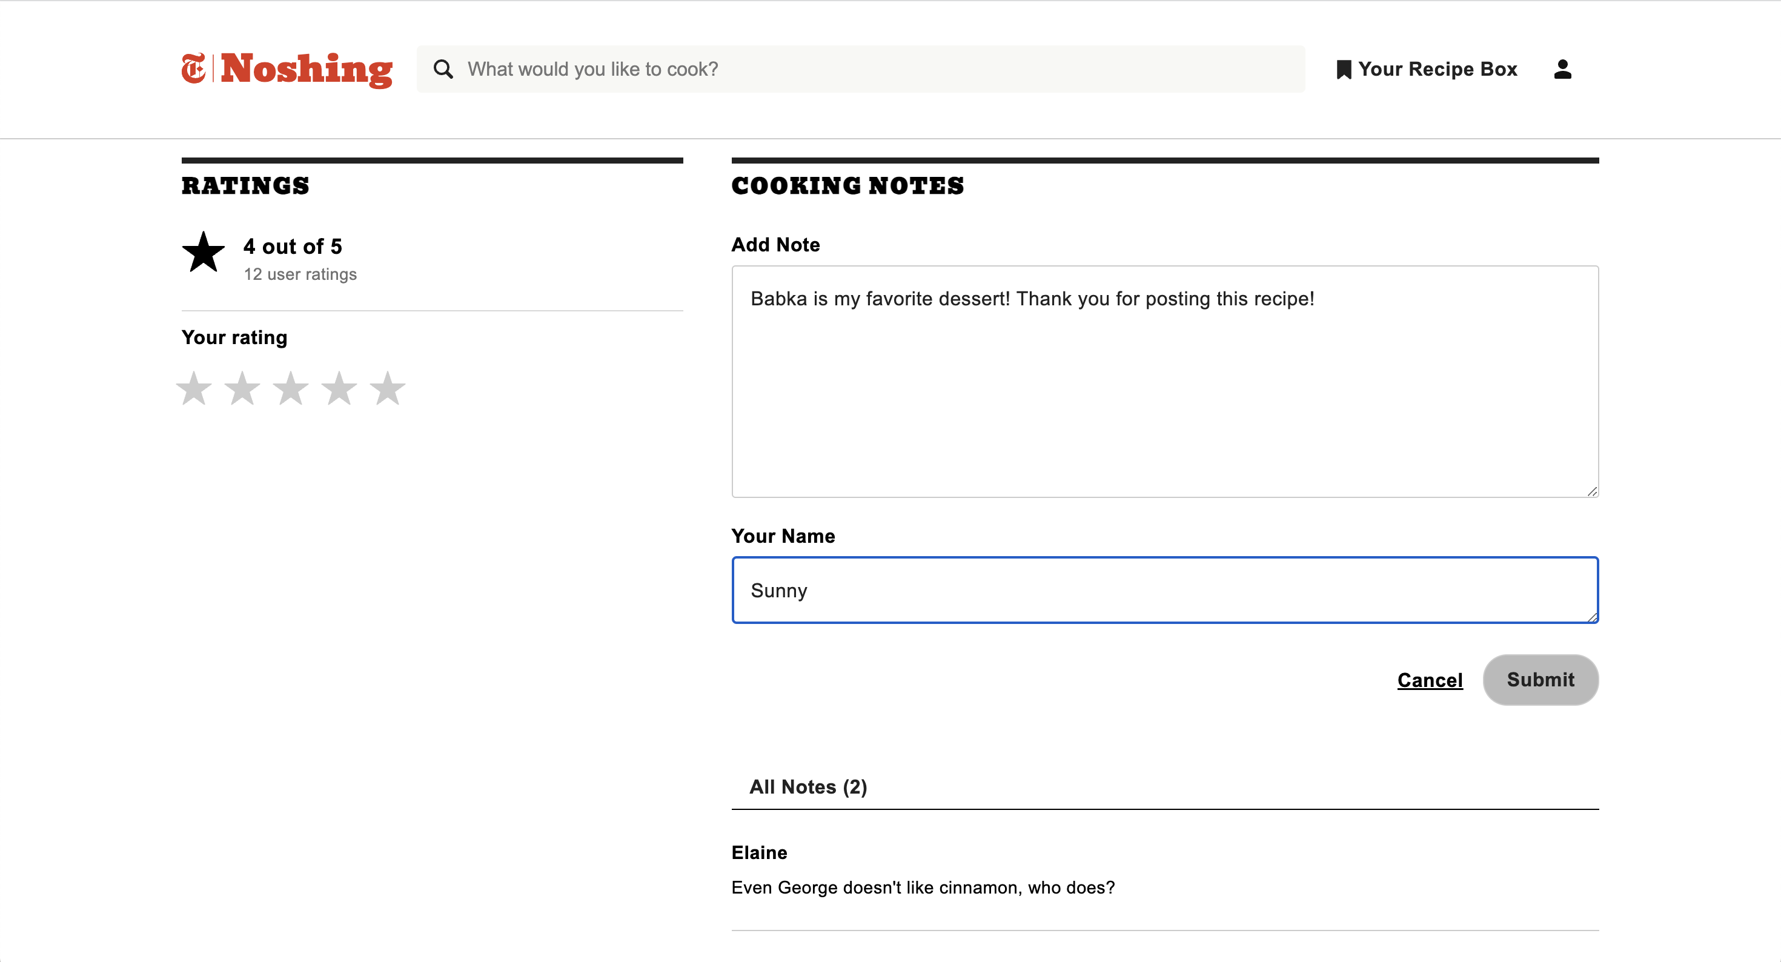Viewport: 1781px width, 962px height.
Task: Click the Times T logo icon
Action: tap(194, 68)
